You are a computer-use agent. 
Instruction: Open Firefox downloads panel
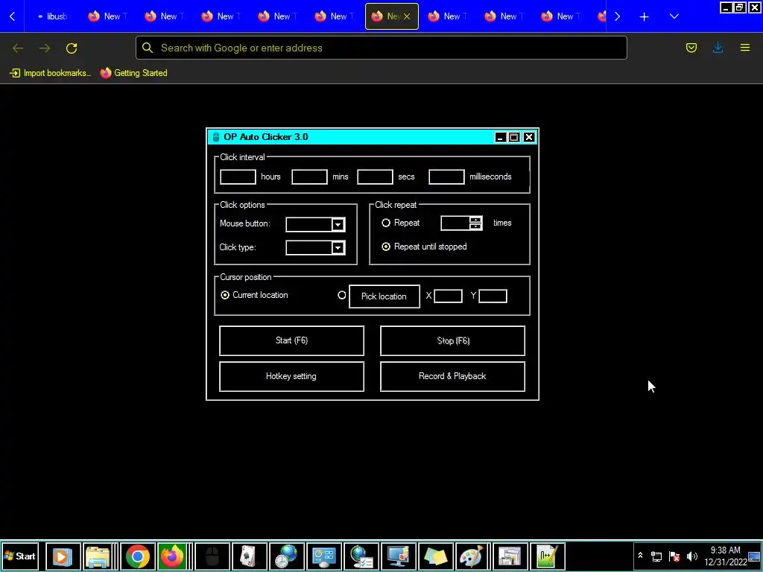coord(718,48)
